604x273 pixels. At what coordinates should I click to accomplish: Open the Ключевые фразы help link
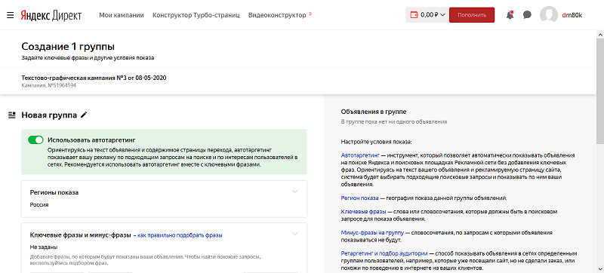tap(364, 211)
